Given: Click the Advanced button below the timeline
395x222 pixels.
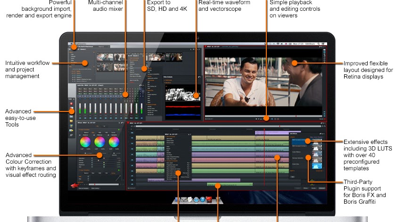Looking at the screenshot, I should 321,188.
